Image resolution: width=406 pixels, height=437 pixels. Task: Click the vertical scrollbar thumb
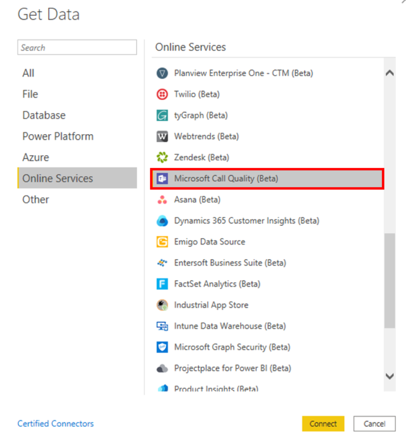390,281
